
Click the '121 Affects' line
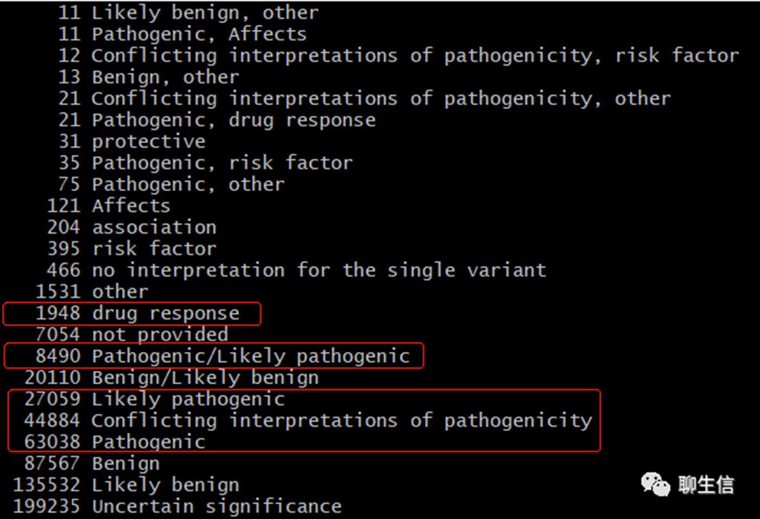pyautogui.click(x=109, y=206)
